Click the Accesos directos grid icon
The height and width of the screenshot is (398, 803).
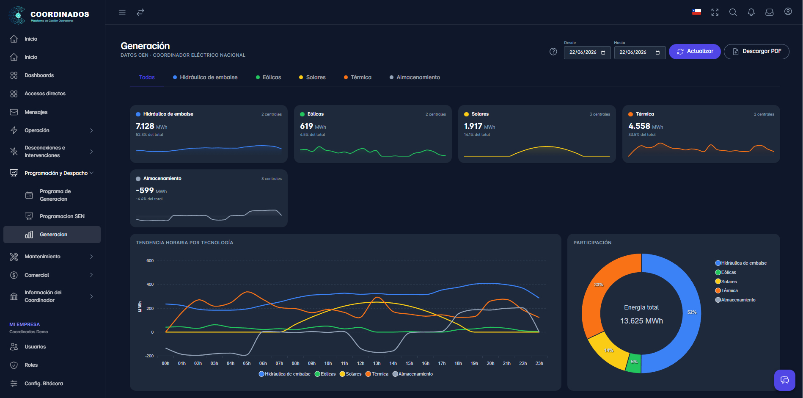[14, 94]
